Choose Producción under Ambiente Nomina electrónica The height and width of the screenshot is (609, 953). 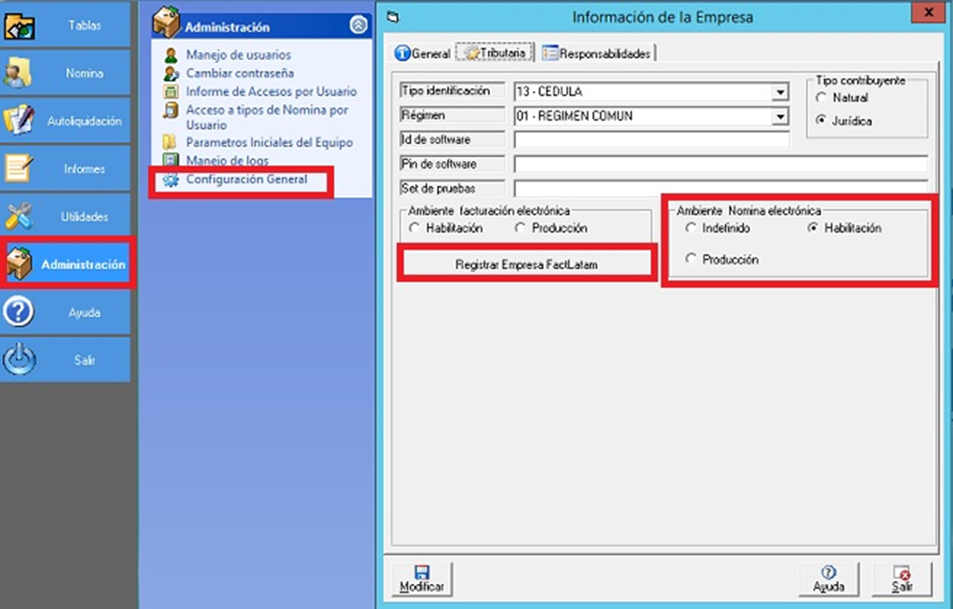tap(691, 260)
